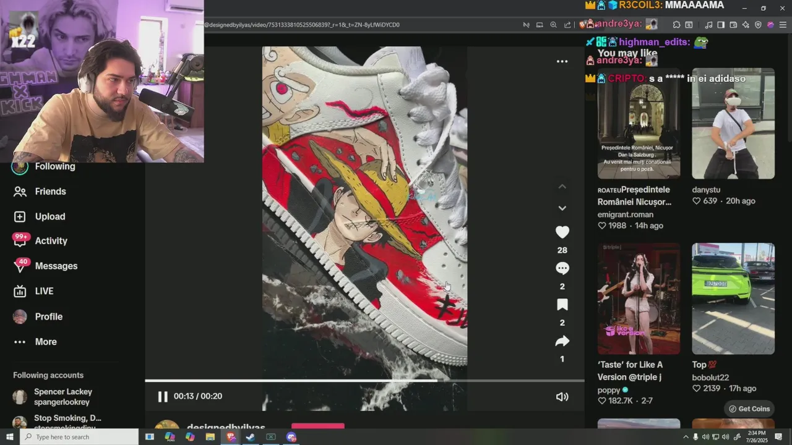Image resolution: width=792 pixels, height=445 pixels.
Task: Open the video comments bubble icon
Action: pyautogui.click(x=562, y=268)
